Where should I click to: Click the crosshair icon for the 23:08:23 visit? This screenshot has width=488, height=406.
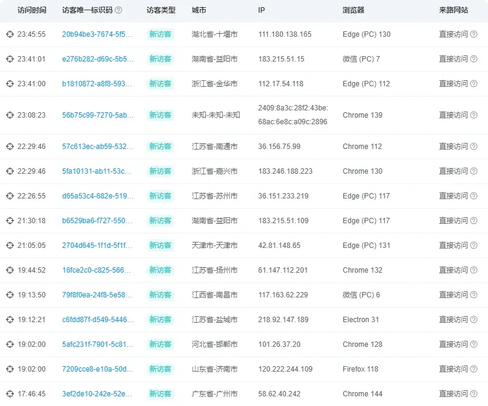(x=10, y=115)
